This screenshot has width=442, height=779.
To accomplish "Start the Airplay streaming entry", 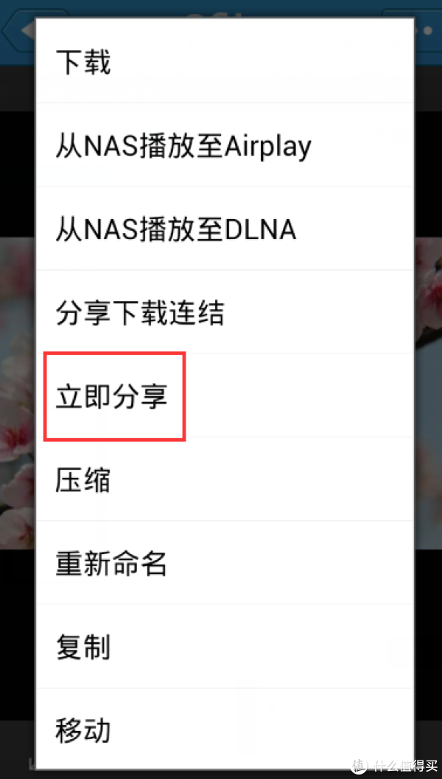I will pyautogui.click(x=224, y=145).
